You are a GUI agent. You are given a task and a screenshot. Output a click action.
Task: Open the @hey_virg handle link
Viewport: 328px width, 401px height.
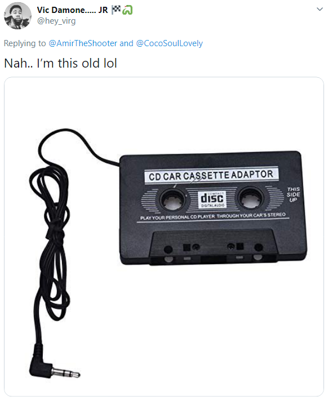click(x=56, y=21)
